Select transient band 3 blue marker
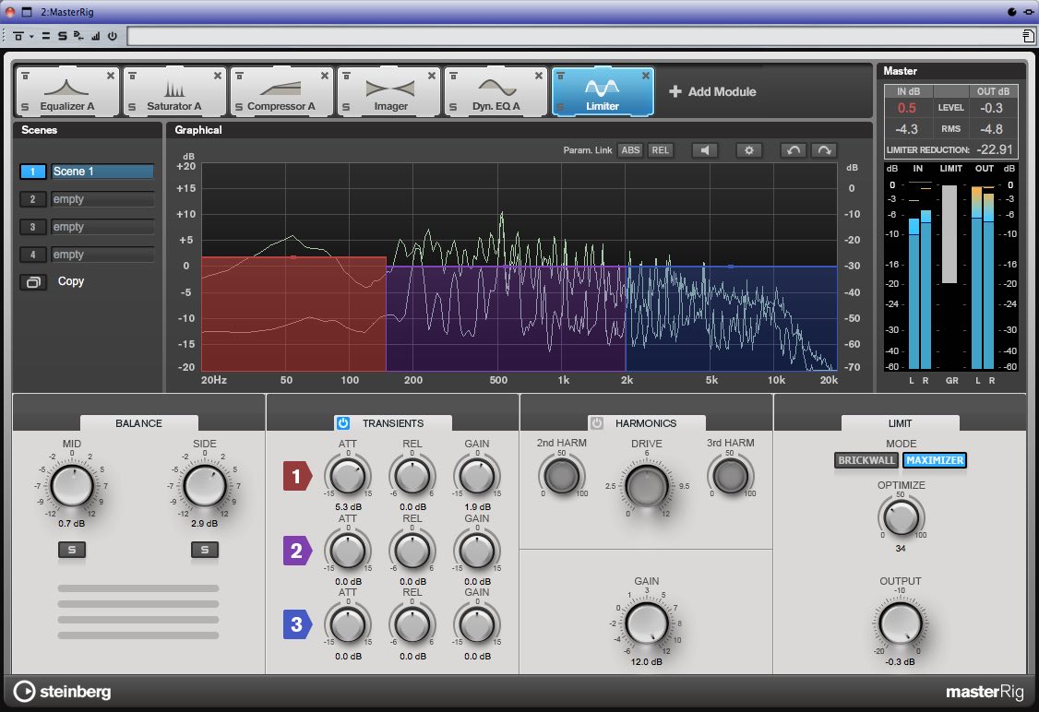Screen dimensions: 1039x712 297,624
